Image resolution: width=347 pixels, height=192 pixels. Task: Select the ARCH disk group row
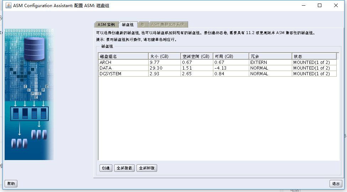pos(217,62)
